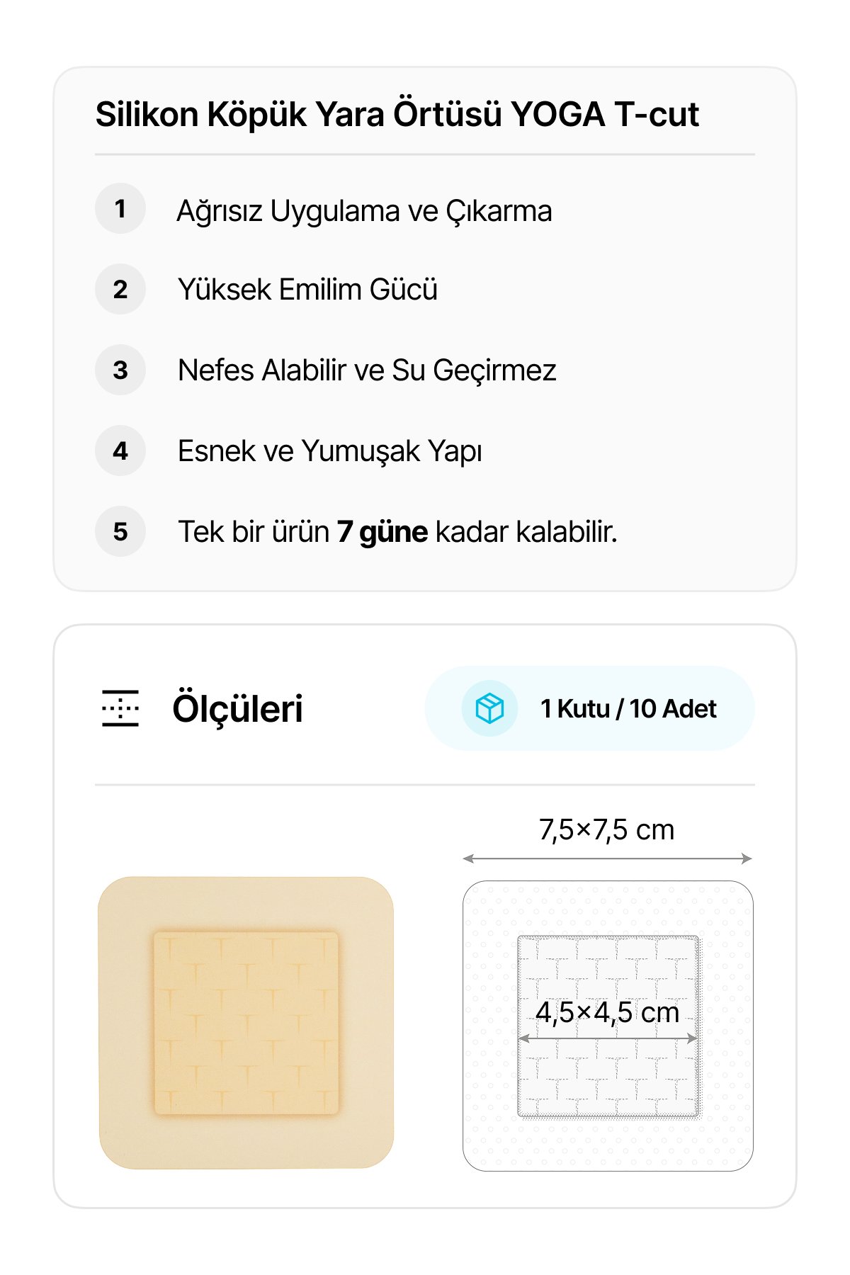Image resolution: width=850 pixels, height=1275 pixels.
Task: Click Nefes Alabilir ve Su Geçirmez
Action: pos(367,370)
